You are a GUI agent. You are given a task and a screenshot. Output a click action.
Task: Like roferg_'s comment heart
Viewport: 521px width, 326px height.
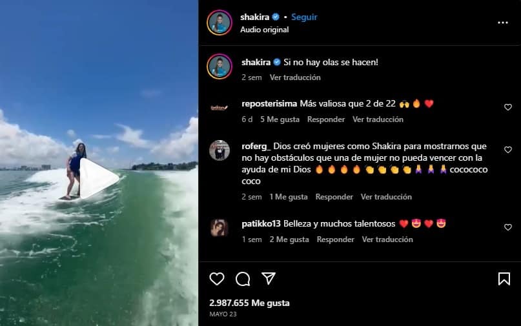click(x=508, y=150)
